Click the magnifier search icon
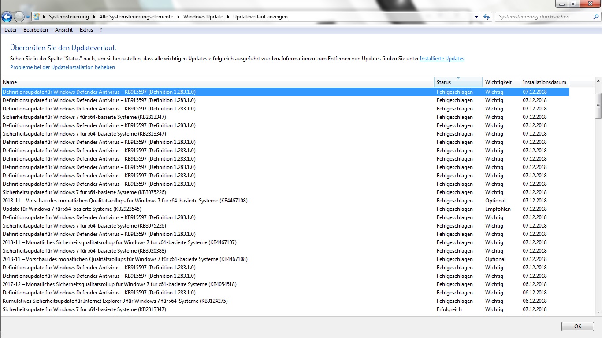The height and width of the screenshot is (338, 602). click(596, 17)
